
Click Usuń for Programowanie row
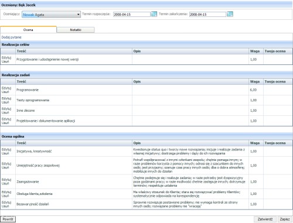click(5, 92)
